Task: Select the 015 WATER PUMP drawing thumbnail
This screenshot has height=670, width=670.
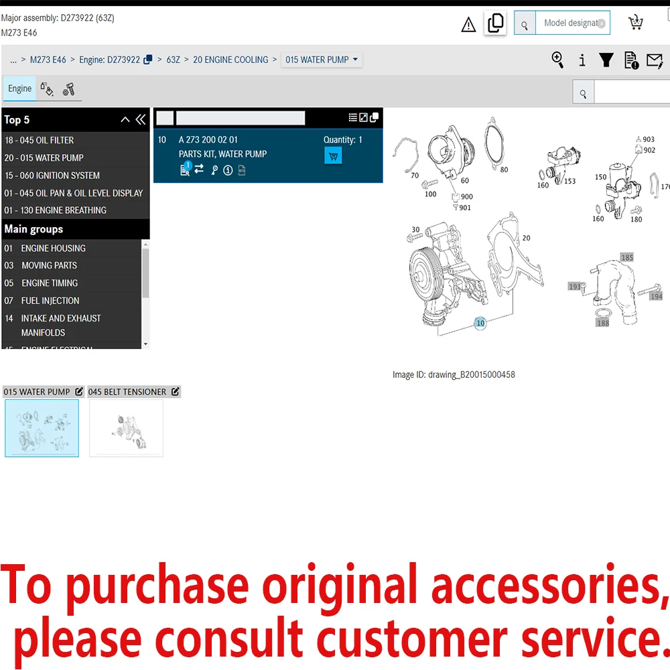Action: 42,428
